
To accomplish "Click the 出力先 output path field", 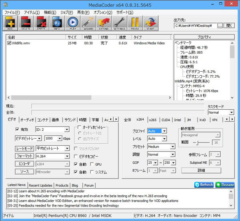I will (x=195, y=26).
